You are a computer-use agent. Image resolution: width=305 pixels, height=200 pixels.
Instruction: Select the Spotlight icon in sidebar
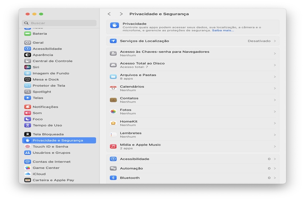click(x=27, y=91)
